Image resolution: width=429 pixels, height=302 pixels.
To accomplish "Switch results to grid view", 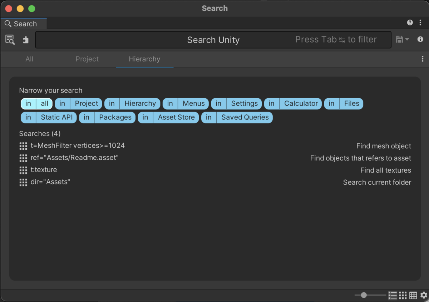I will click(403, 295).
